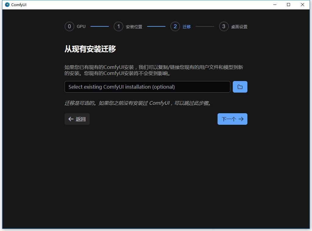
Task: Click the 返回 back button
Action: coord(77,119)
